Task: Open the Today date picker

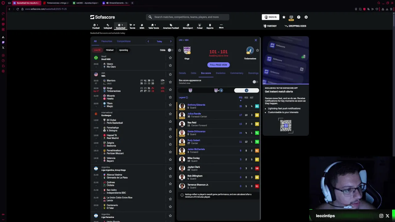Action: [x=159, y=41]
